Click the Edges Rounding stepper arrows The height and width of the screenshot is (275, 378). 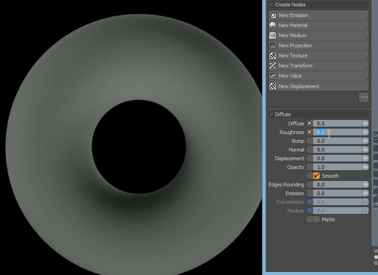click(x=365, y=184)
